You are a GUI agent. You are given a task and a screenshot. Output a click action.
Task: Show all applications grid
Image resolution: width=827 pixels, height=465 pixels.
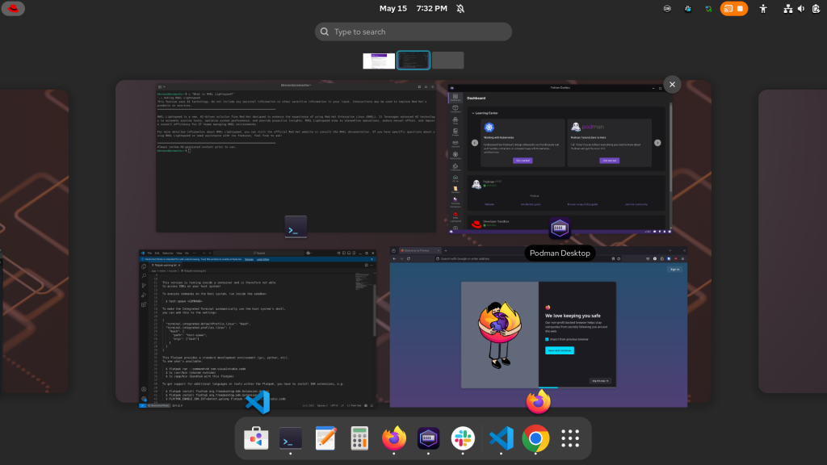(570, 438)
